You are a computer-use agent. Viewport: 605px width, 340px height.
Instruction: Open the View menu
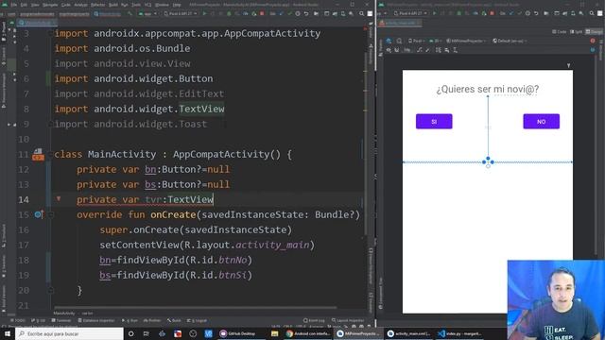tap(35, 5)
